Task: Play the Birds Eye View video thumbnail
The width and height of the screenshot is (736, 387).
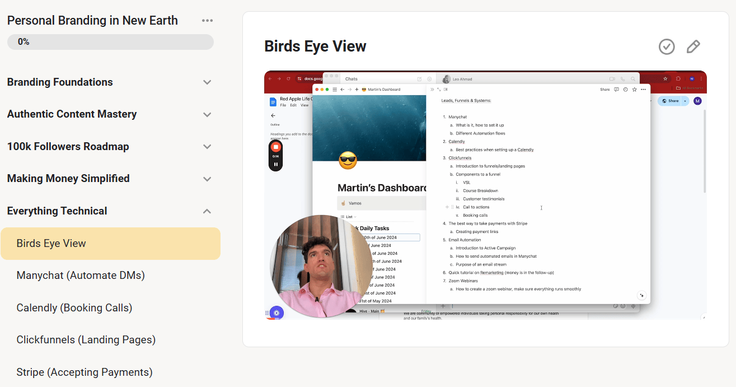Action: point(485,195)
